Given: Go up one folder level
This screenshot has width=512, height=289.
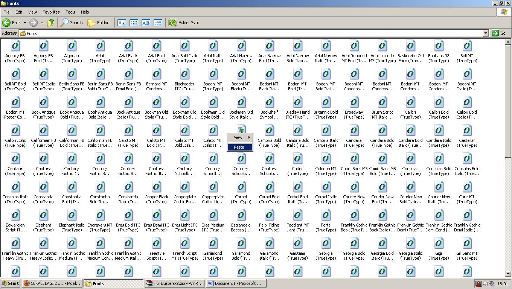Looking at the screenshot, I should coord(50,23).
